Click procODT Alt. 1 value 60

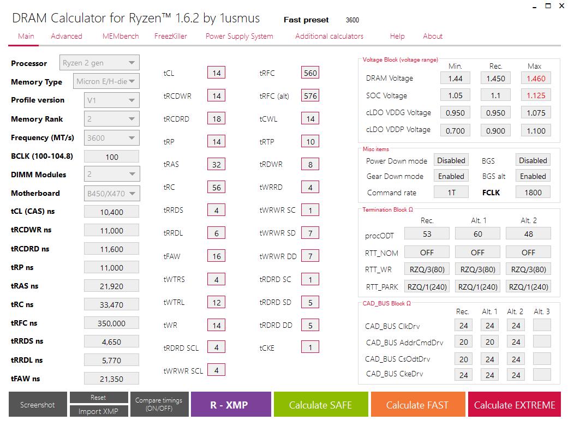point(477,233)
